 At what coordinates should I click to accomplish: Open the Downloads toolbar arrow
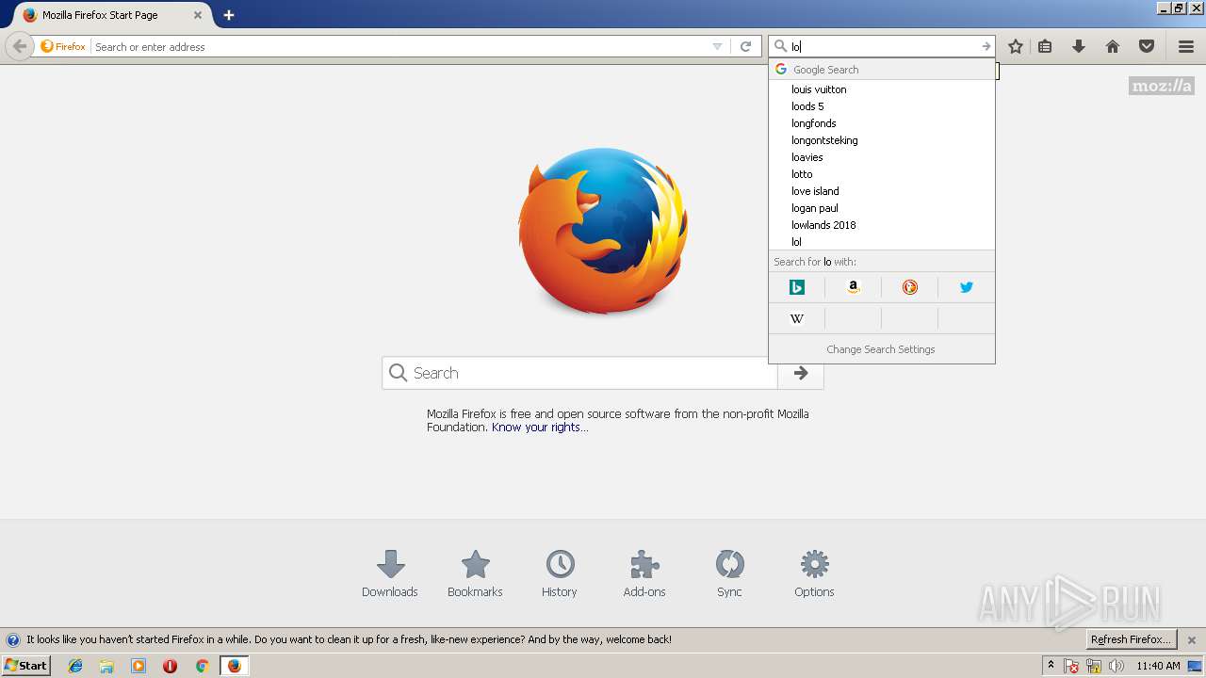click(1079, 46)
